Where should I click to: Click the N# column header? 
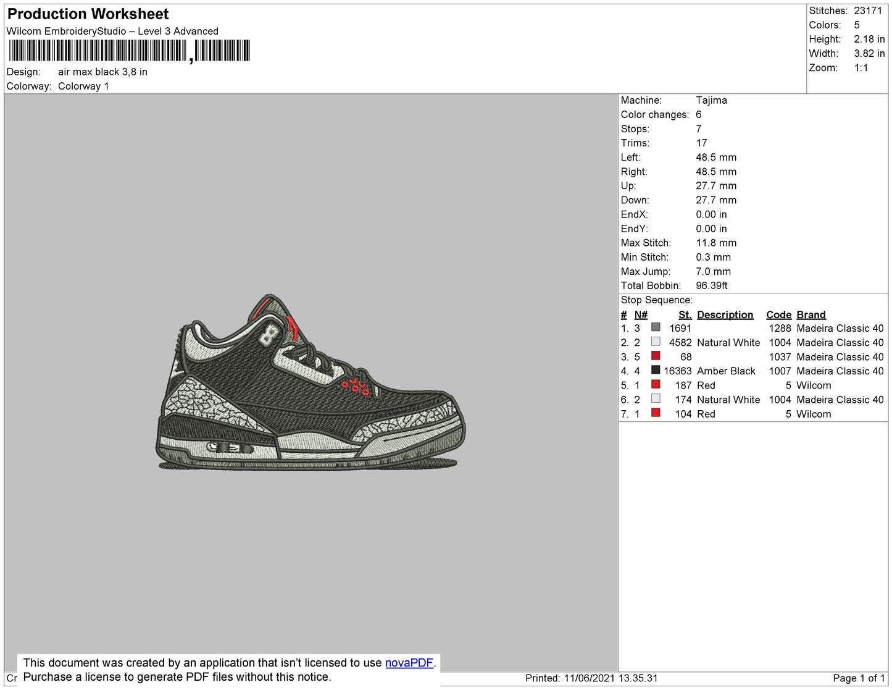tap(640, 314)
